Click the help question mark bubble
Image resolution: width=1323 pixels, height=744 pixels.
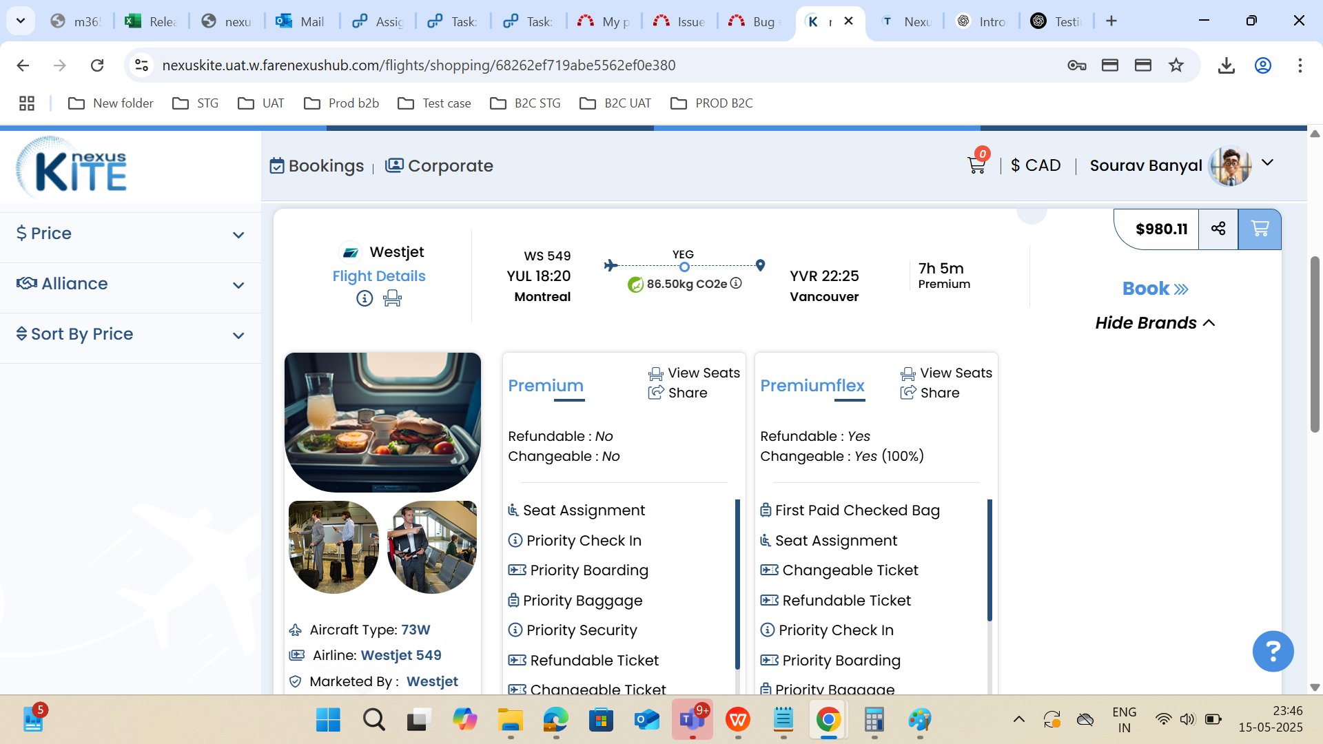pyautogui.click(x=1273, y=651)
